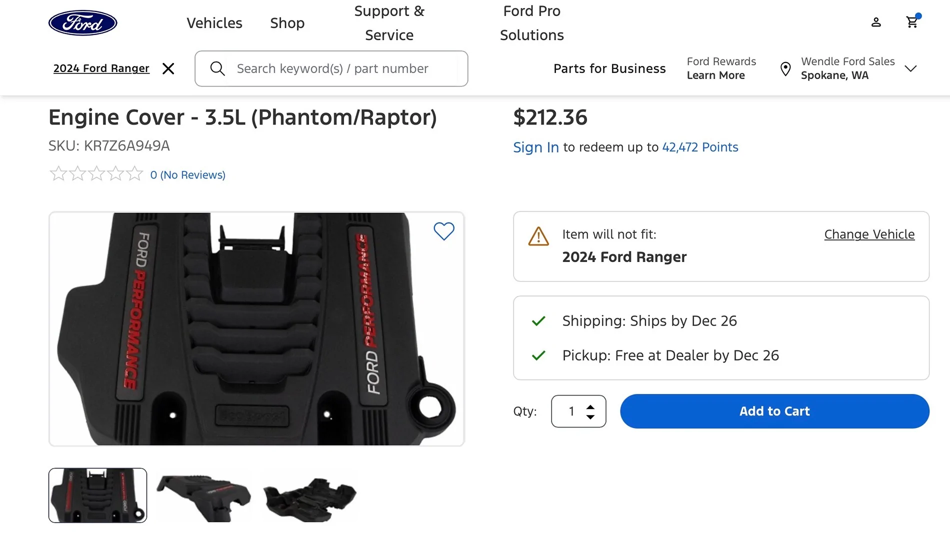The image size is (950, 555).
Task: Rate the product on the star rating
Action: coord(96,173)
